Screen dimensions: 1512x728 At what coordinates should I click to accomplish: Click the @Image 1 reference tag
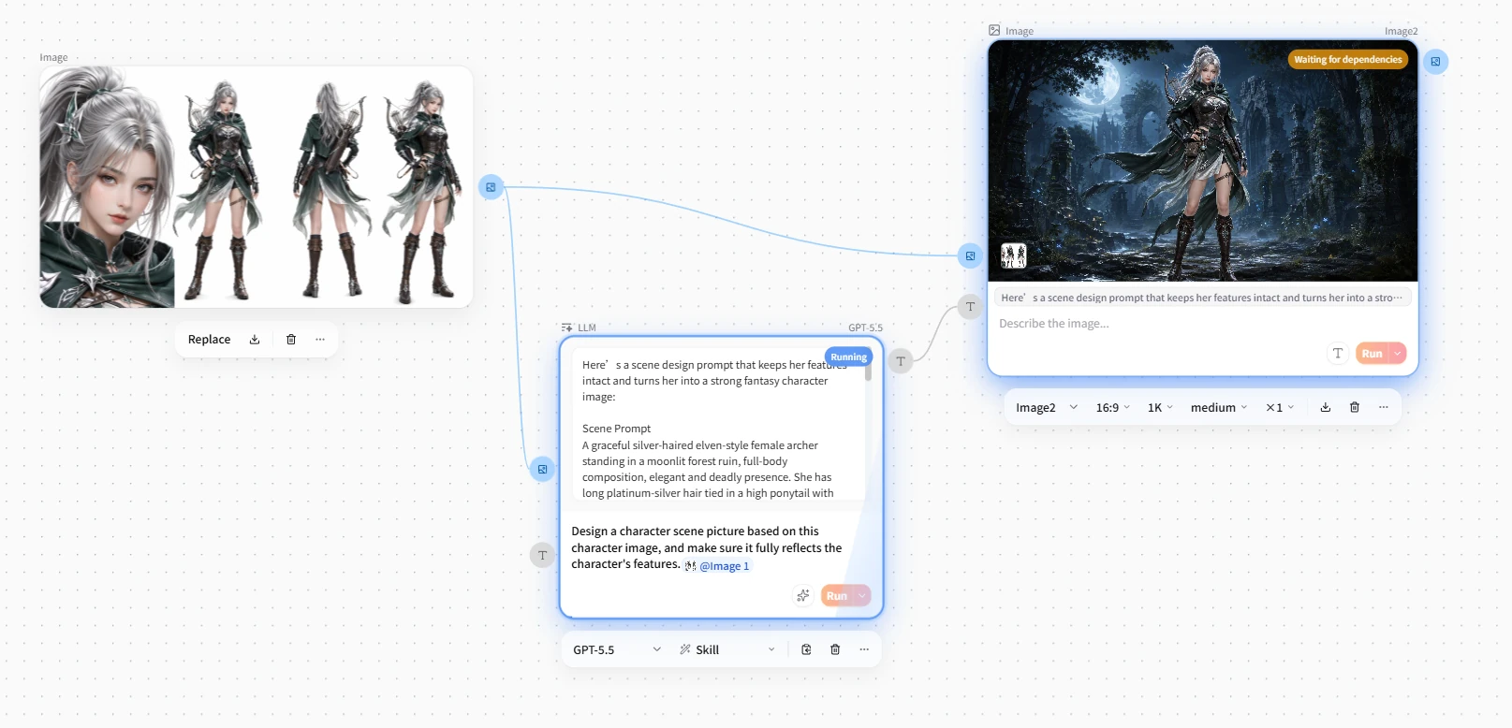tap(717, 566)
